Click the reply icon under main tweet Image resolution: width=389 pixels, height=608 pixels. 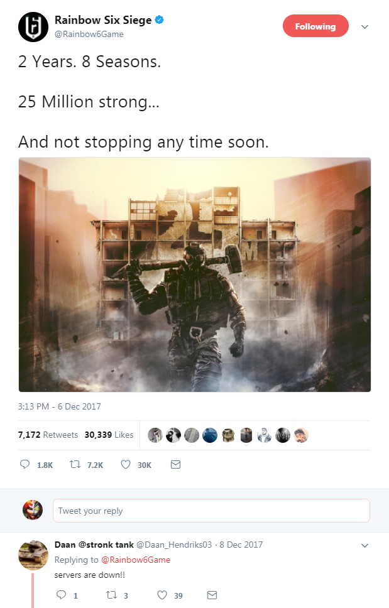coord(25,464)
